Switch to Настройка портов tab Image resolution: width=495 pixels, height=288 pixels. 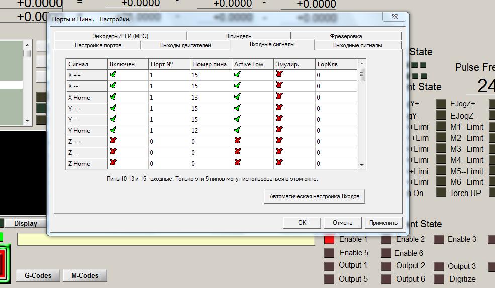[x=98, y=45]
